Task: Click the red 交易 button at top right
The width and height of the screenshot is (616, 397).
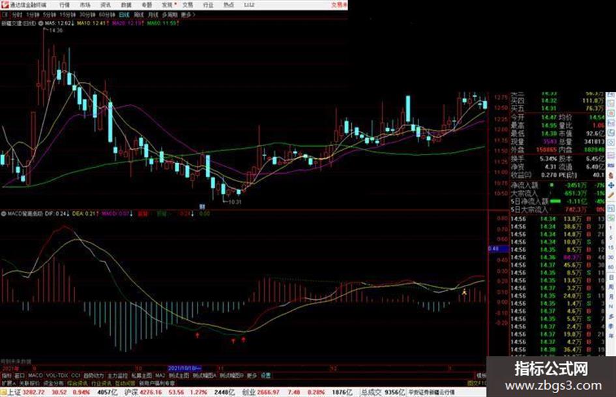Action: click(339, 5)
